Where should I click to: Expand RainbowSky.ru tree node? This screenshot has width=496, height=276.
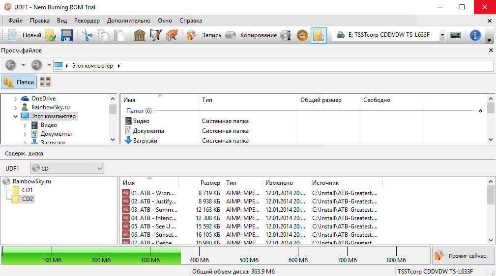[x=15, y=107]
